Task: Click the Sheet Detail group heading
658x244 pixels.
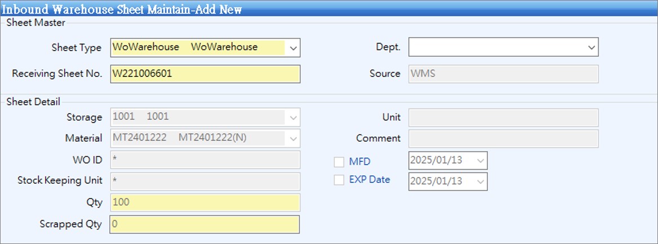Action: coord(33,102)
